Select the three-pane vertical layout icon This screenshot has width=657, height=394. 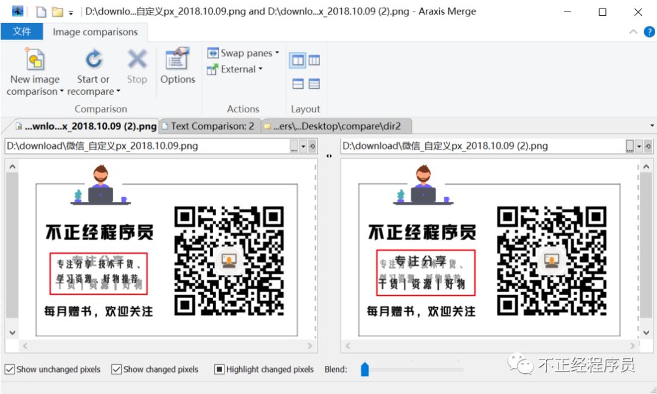(315, 61)
